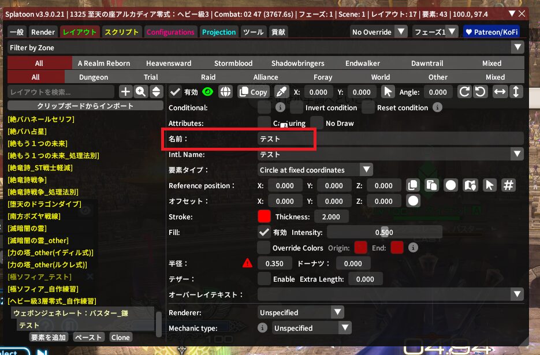
Task: Click the Thickness value field
Action: pyautogui.click(x=331, y=217)
